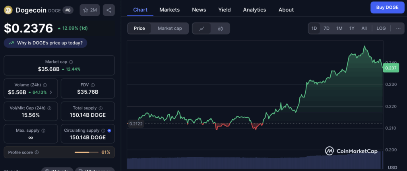The width and height of the screenshot is (407, 171).
Task: Show info icon for Circulating supply
Action: click(103, 131)
